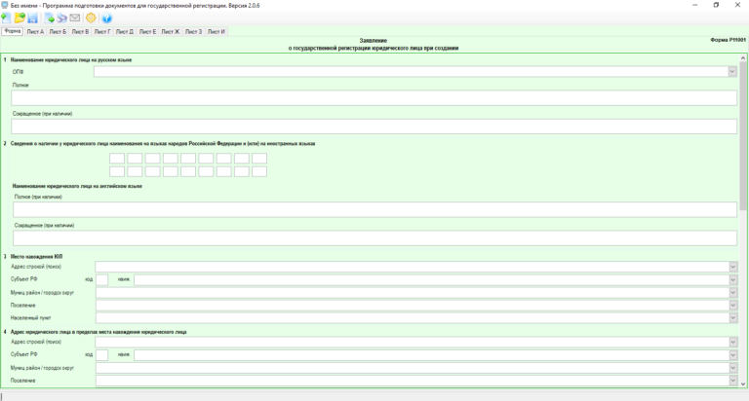Go to the Лист И tab

(x=216, y=32)
